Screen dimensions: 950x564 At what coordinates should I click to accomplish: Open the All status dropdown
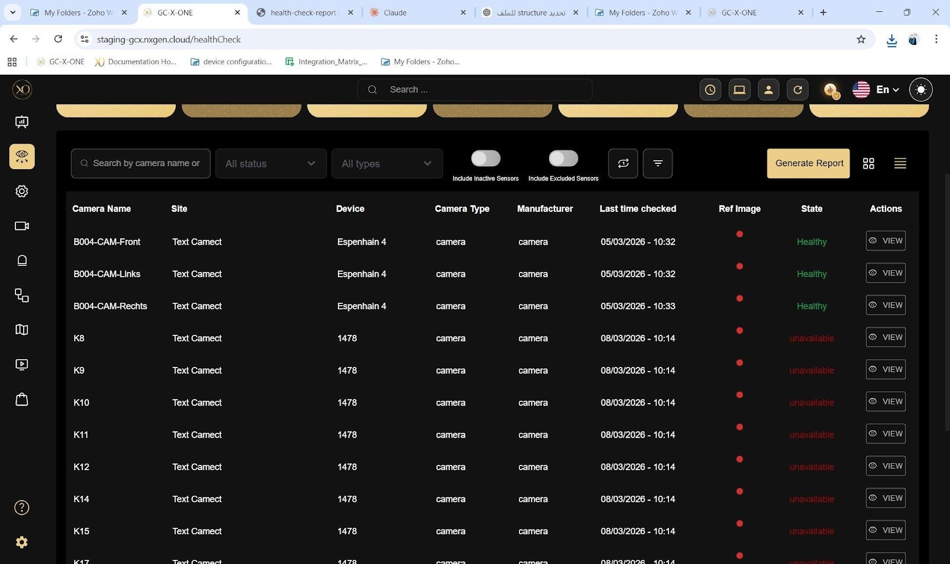click(x=271, y=163)
